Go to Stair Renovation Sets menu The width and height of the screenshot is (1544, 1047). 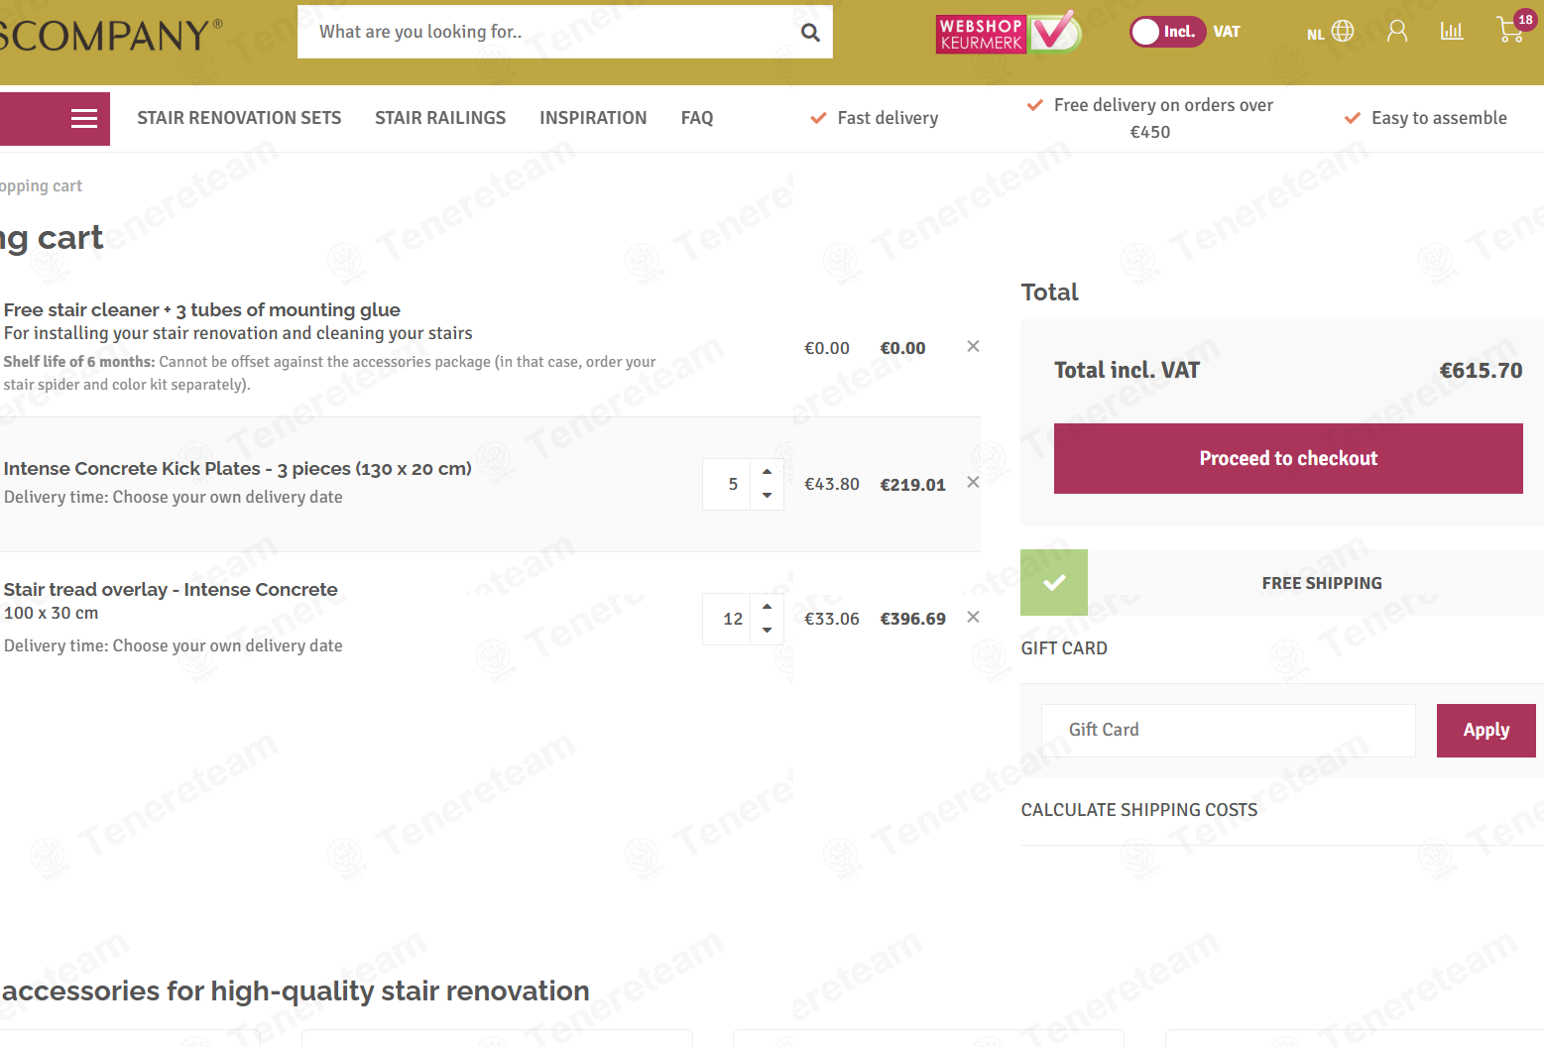(x=239, y=118)
